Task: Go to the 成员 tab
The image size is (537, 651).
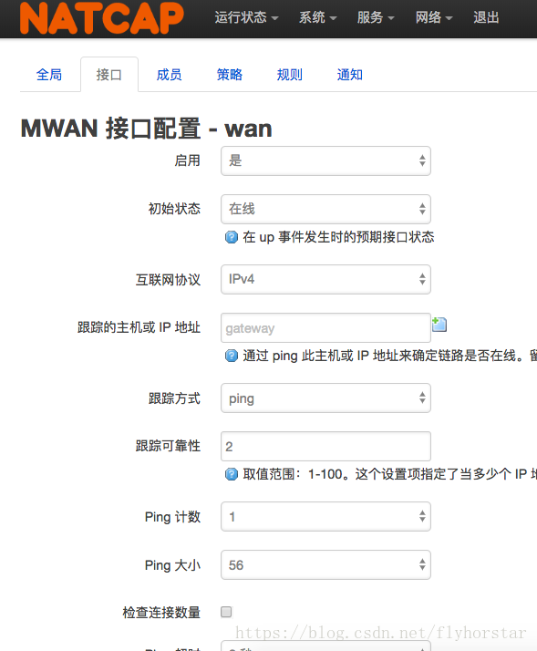Action: [x=169, y=75]
